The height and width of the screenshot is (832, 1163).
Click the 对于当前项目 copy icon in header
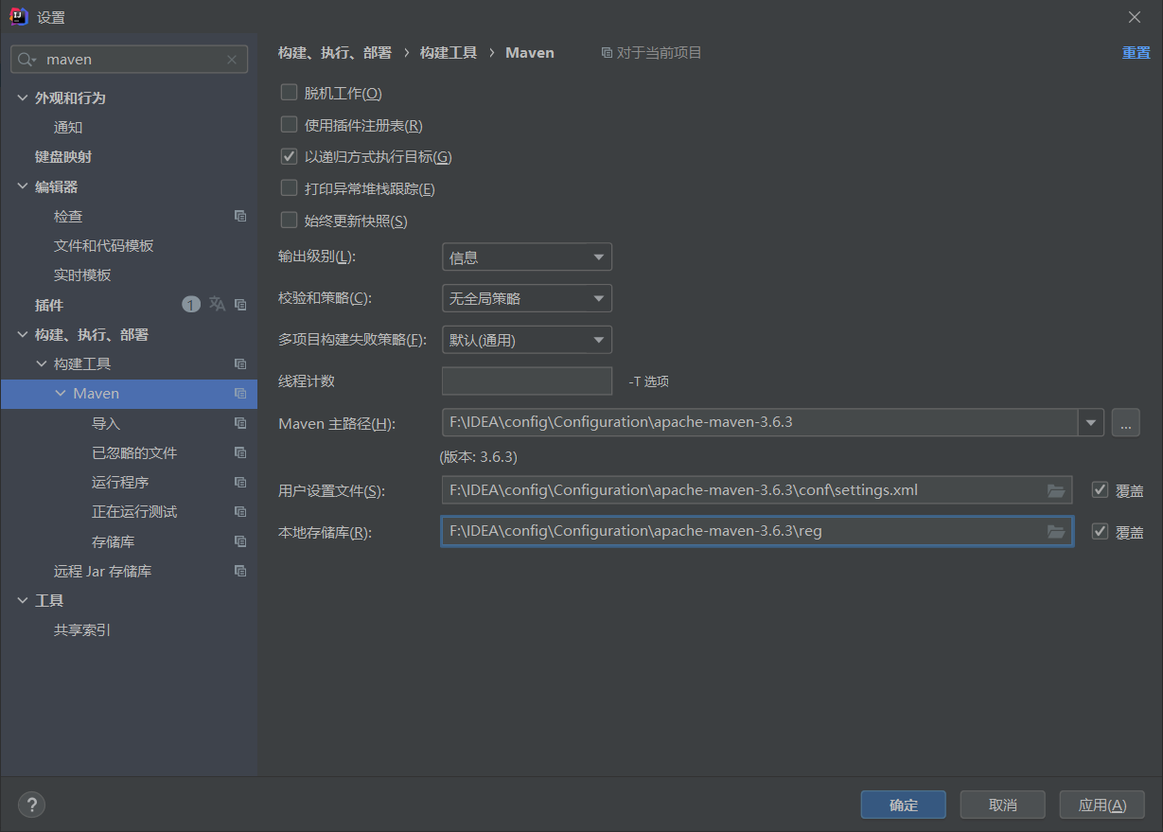click(607, 53)
